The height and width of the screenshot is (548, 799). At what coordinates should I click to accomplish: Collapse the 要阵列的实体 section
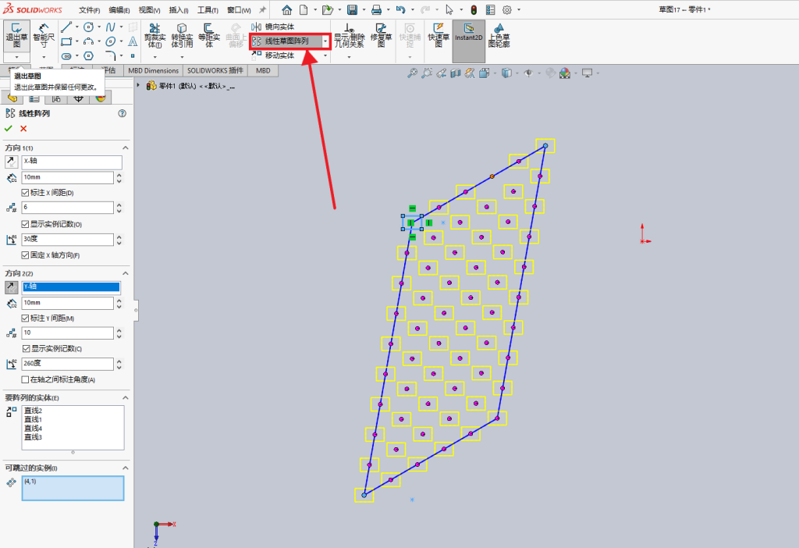(126, 397)
